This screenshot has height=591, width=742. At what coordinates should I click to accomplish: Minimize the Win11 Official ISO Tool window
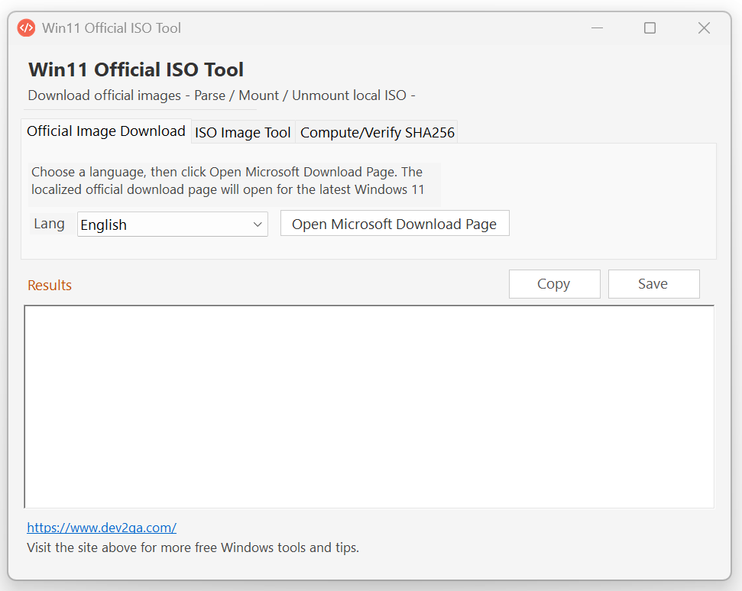pos(598,28)
